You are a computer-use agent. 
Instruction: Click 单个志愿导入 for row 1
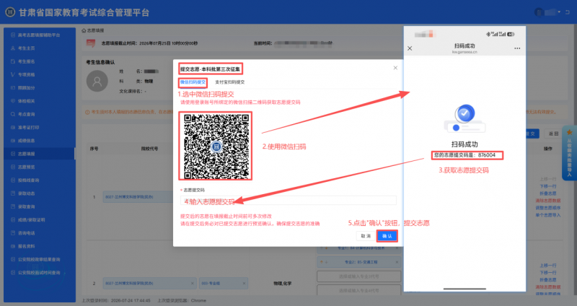point(548,215)
